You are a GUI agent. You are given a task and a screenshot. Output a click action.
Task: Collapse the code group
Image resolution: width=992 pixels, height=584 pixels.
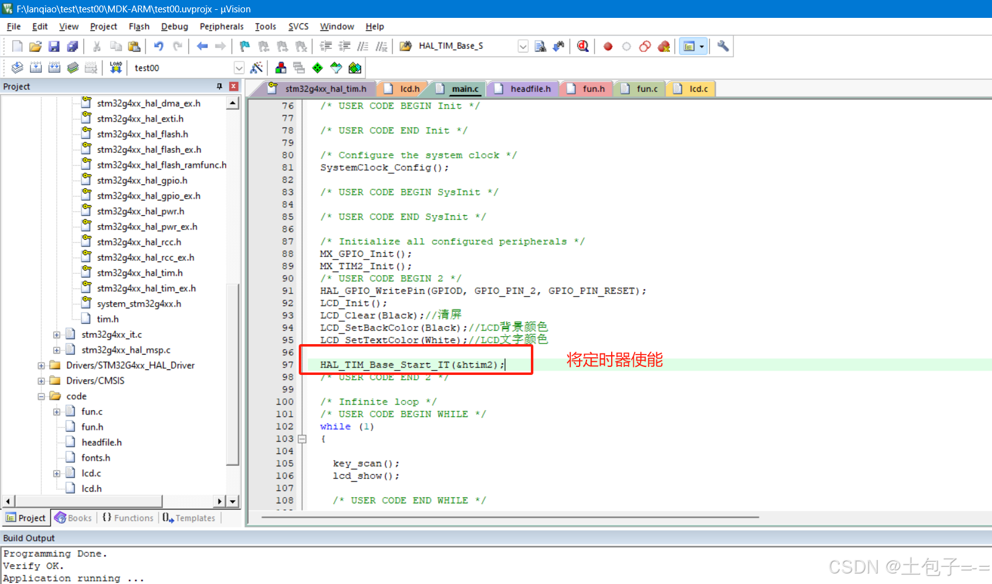click(41, 397)
